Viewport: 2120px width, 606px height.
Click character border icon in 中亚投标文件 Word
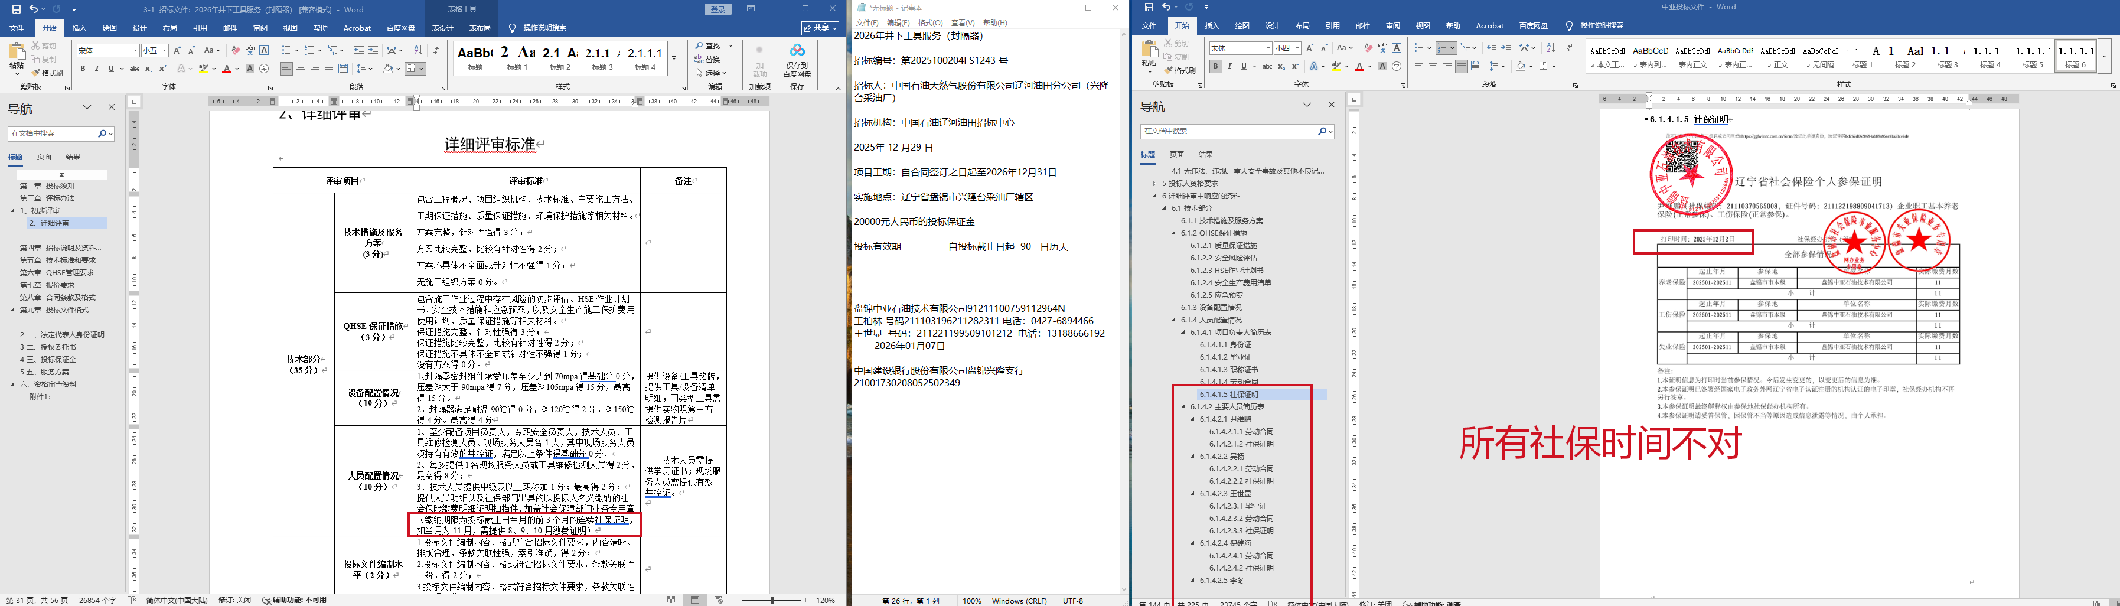pyautogui.click(x=1397, y=48)
